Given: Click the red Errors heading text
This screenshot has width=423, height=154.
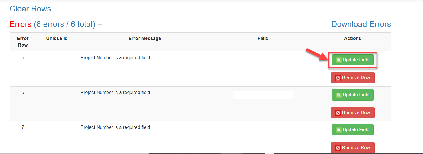Looking at the screenshot, I should coord(20,24).
